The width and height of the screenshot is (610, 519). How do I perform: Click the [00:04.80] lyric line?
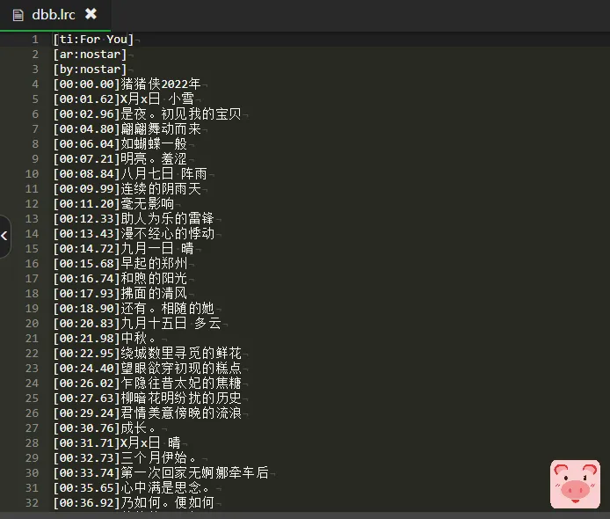coord(127,129)
